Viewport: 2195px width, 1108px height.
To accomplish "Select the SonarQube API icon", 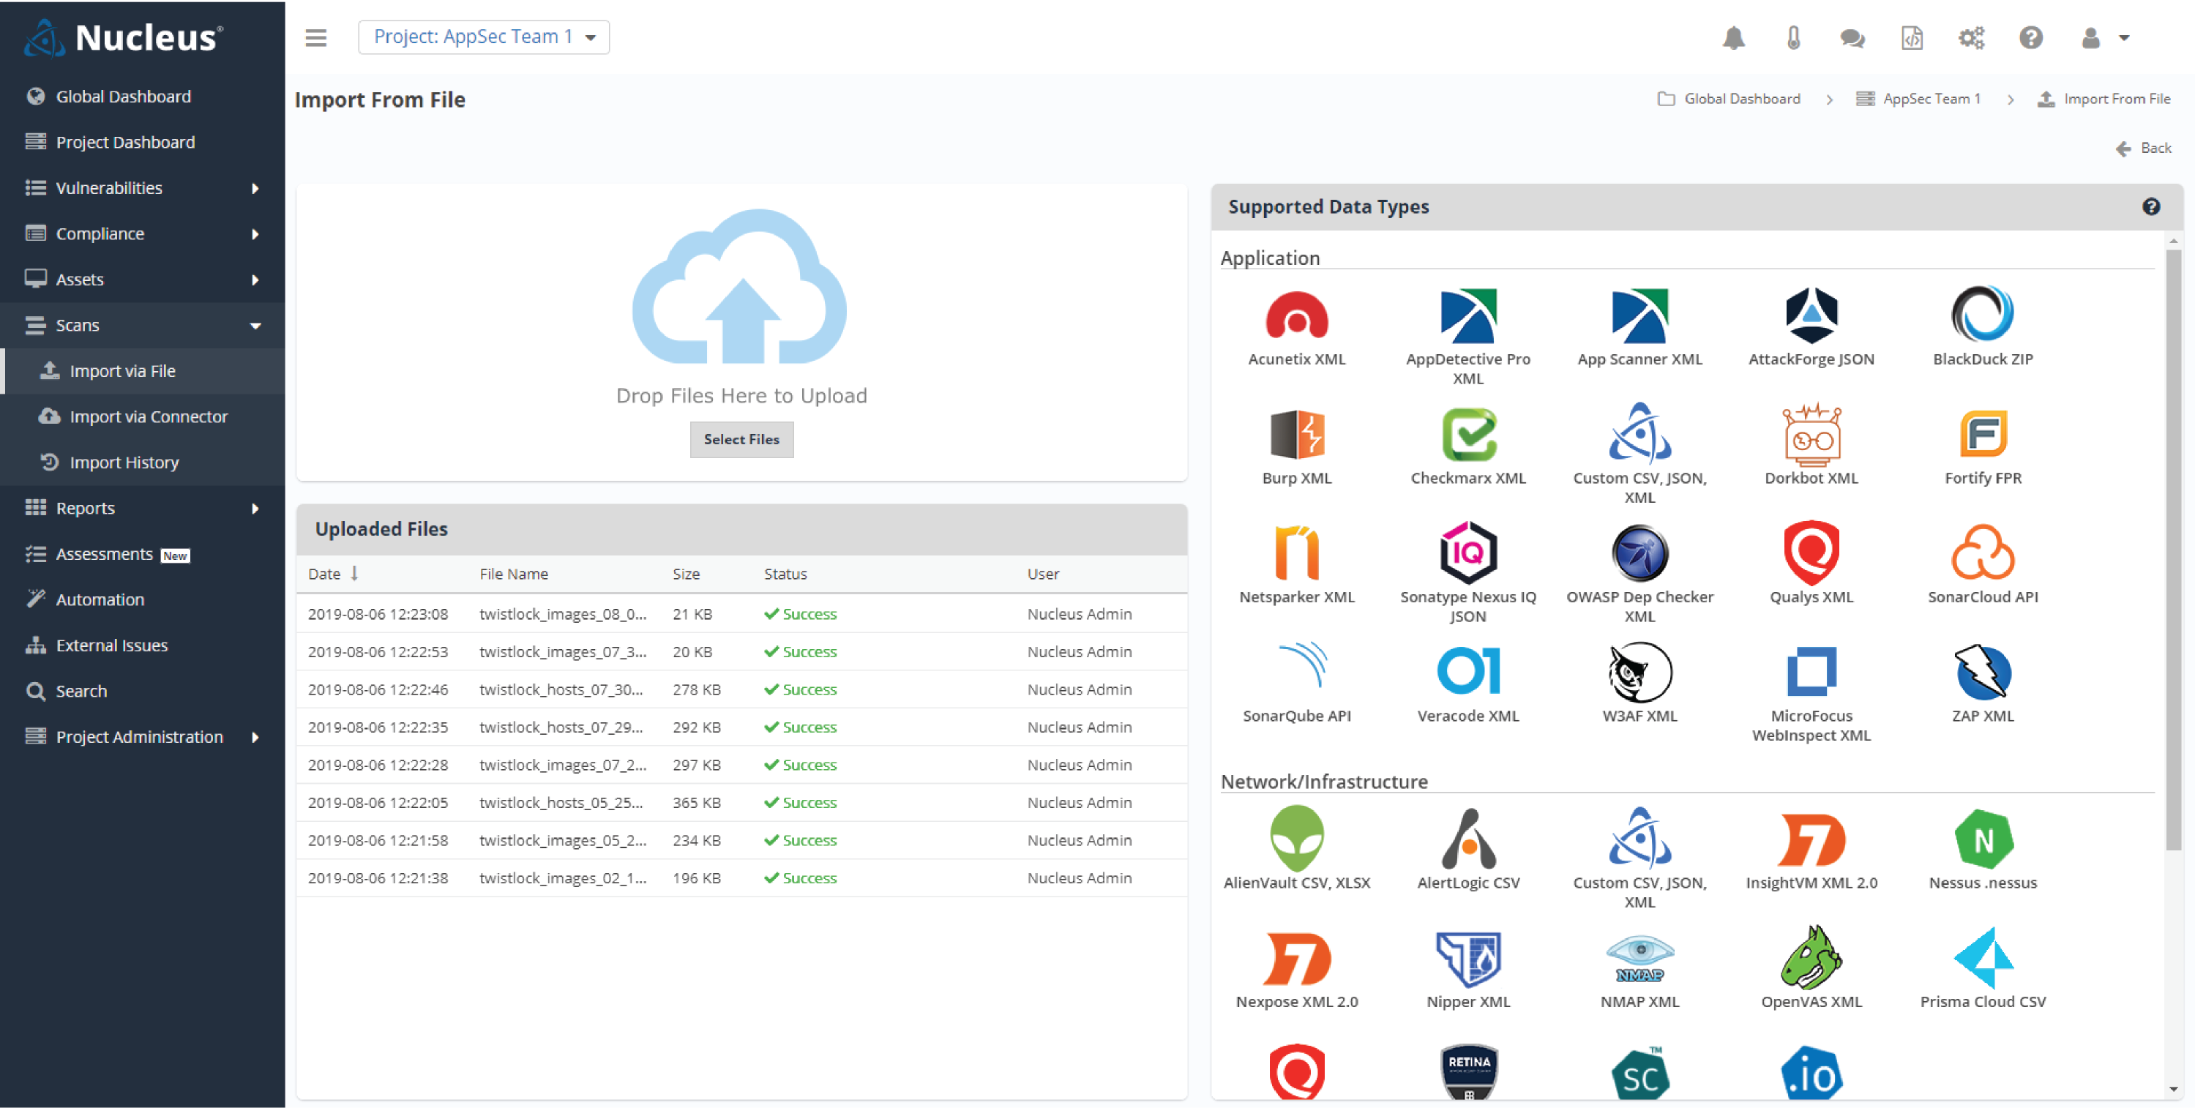I will 1301,665.
